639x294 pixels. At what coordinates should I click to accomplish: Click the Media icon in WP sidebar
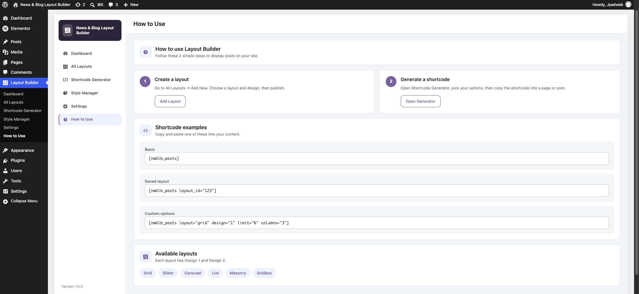[5, 52]
